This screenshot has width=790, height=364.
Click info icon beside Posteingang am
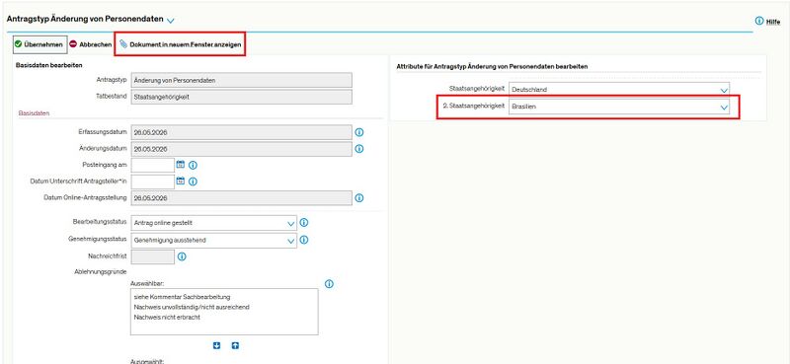pos(193,165)
